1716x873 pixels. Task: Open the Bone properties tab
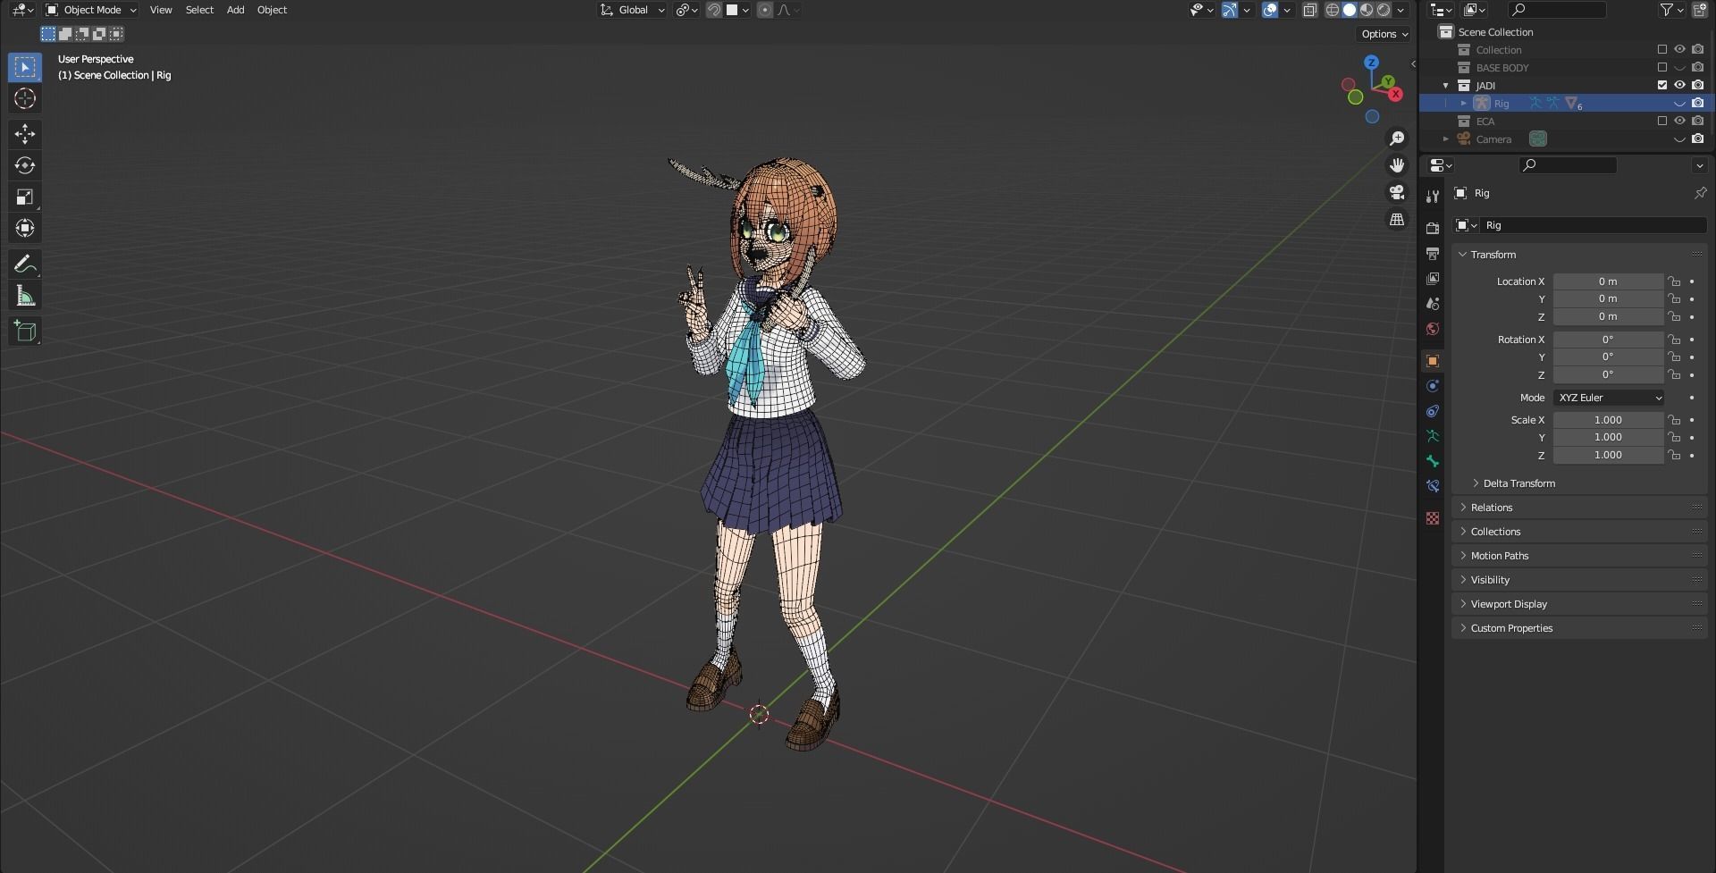click(x=1433, y=461)
